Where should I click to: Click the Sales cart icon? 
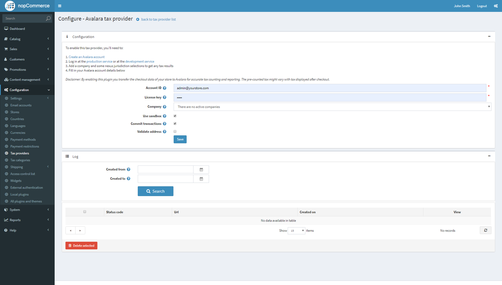[6, 49]
